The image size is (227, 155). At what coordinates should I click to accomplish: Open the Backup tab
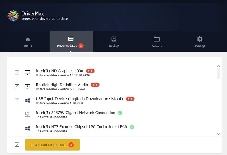pyautogui.click(x=114, y=42)
